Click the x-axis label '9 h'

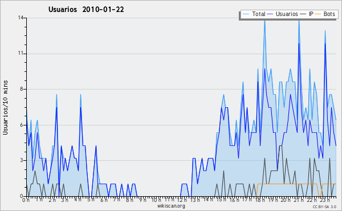click(142, 200)
